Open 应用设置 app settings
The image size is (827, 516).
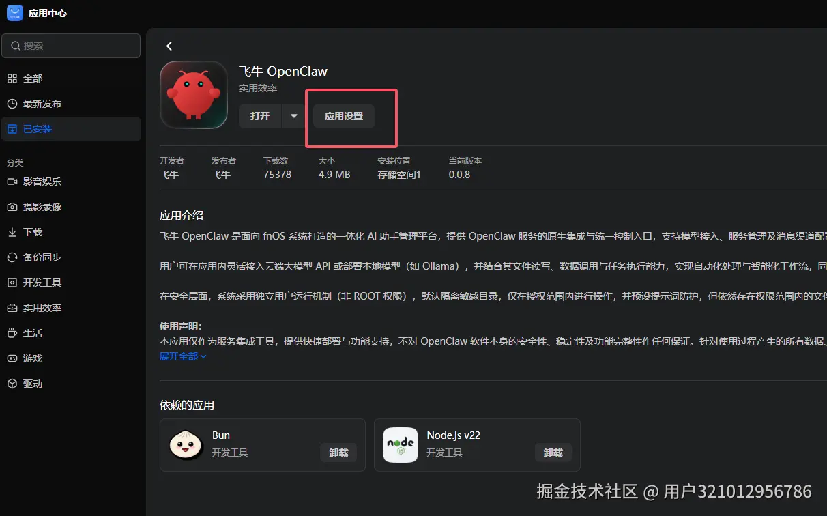pos(344,116)
